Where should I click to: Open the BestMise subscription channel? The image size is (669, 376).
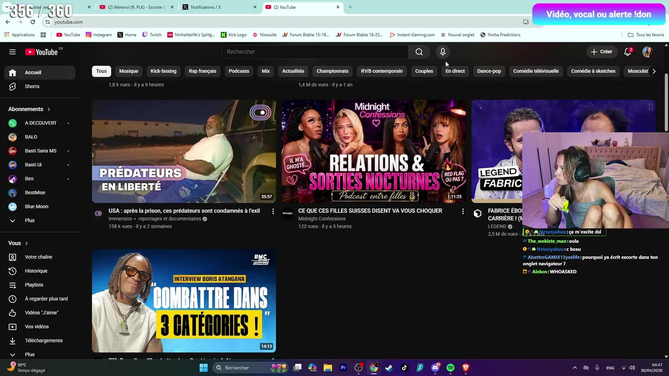point(40,193)
